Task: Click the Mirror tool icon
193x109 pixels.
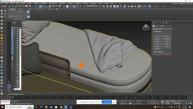Action: 100,6
